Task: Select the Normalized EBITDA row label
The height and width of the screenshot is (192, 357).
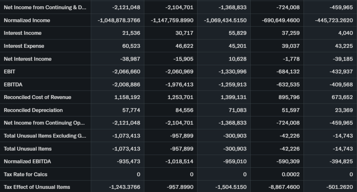Action: (27, 161)
